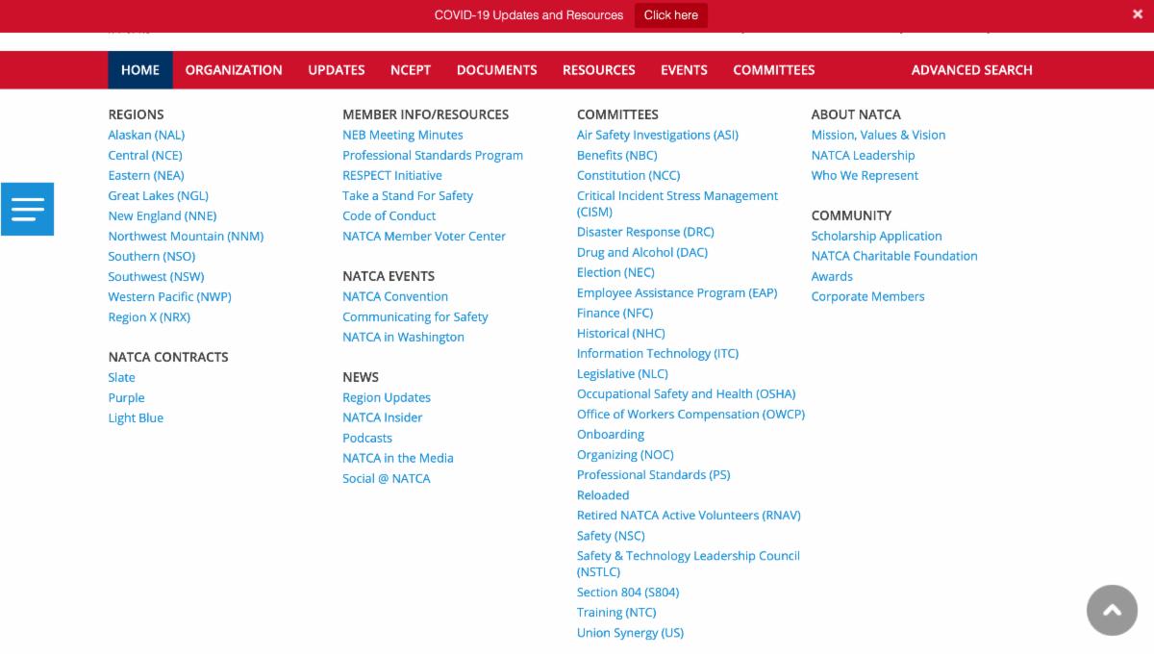Click the 'Click here' COVID-19 button
This screenshot has width=1154, height=656.
(671, 15)
